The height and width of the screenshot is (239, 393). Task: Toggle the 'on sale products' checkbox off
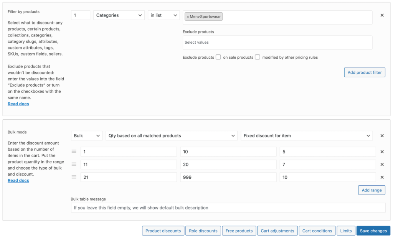218,57
